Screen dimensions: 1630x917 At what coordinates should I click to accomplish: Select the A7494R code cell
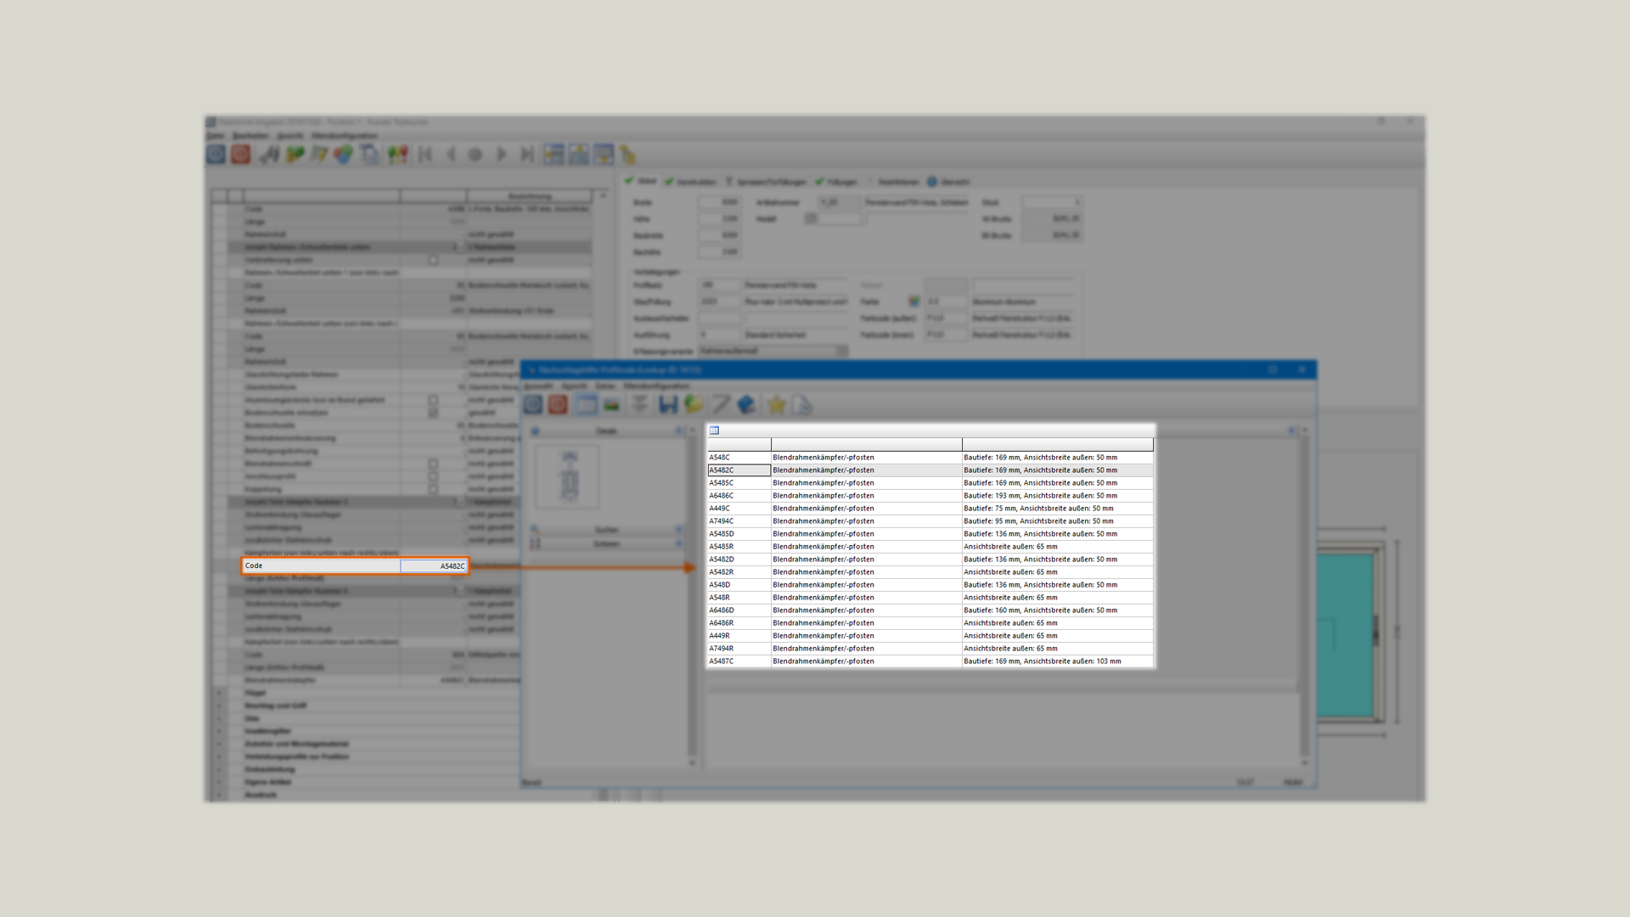(739, 648)
